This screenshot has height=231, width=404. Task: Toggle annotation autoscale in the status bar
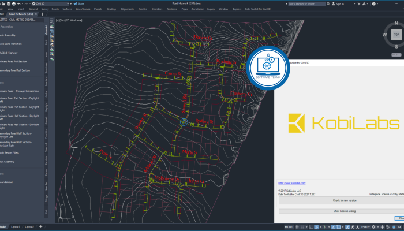point(352,227)
